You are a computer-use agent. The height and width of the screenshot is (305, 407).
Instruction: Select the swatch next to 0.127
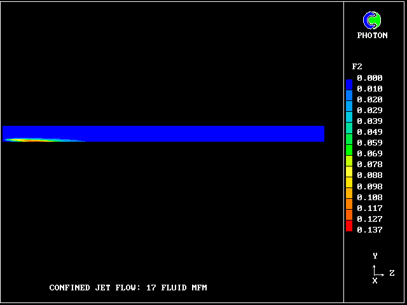pos(348,217)
